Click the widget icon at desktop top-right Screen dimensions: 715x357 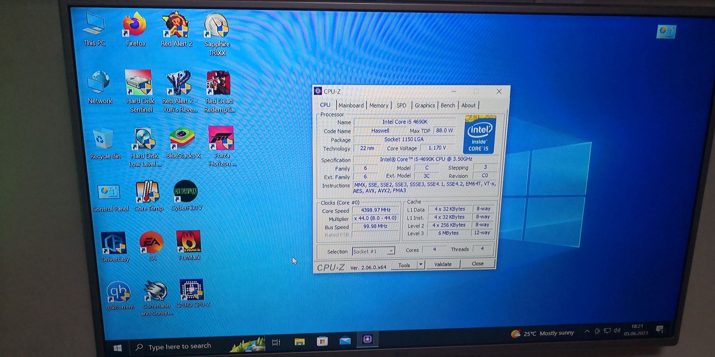(x=666, y=32)
